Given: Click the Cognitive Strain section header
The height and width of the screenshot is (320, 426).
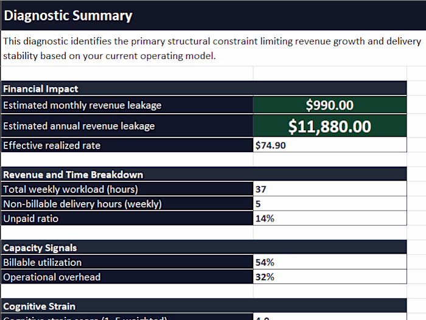Looking at the screenshot, I should tap(39, 306).
